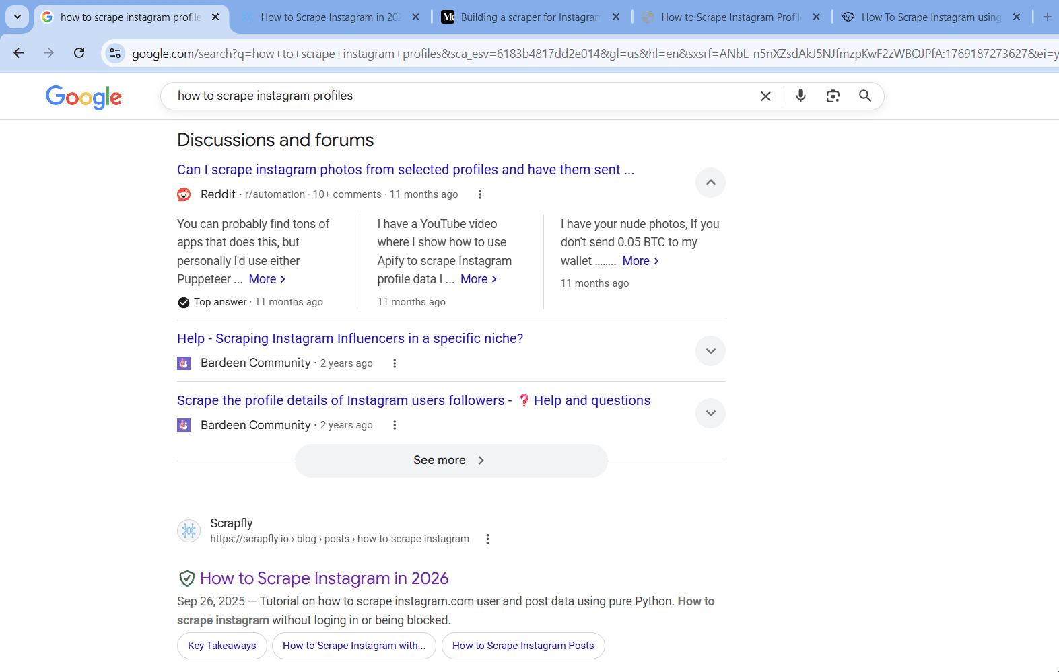Click inside the Google search input field

click(458, 96)
